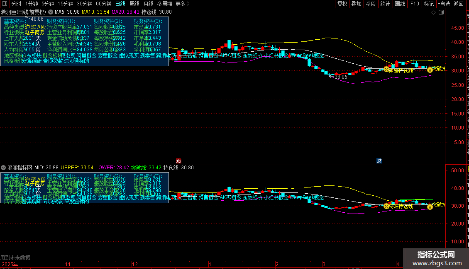Click the red 涨 marker icon

point(178,161)
